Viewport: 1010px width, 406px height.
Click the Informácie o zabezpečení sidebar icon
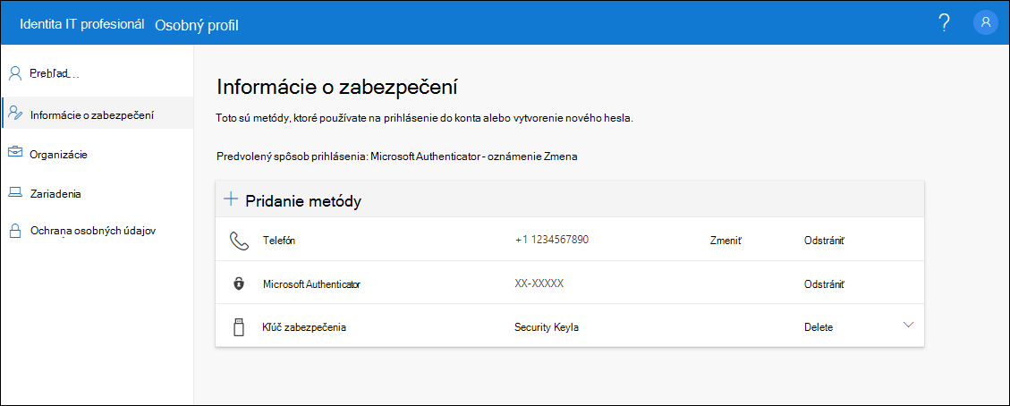click(x=15, y=114)
